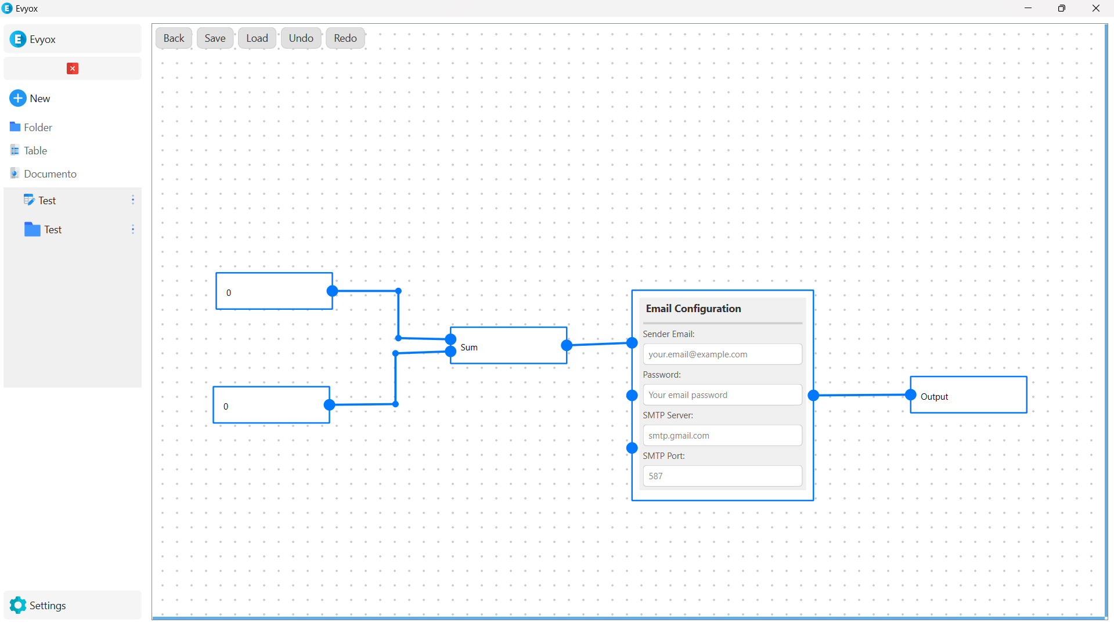Image resolution: width=1114 pixels, height=626 pixels.
Task: Focus the SMTP Server field
Action: tap(722, 435)
